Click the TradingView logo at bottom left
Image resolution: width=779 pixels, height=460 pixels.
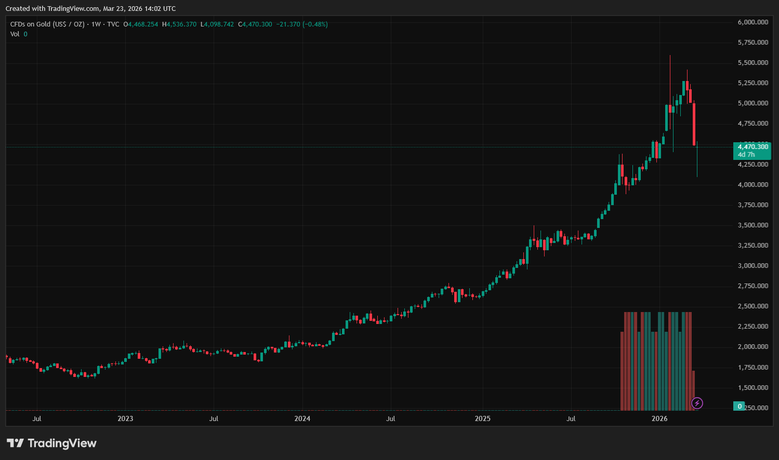click(51, 443)
